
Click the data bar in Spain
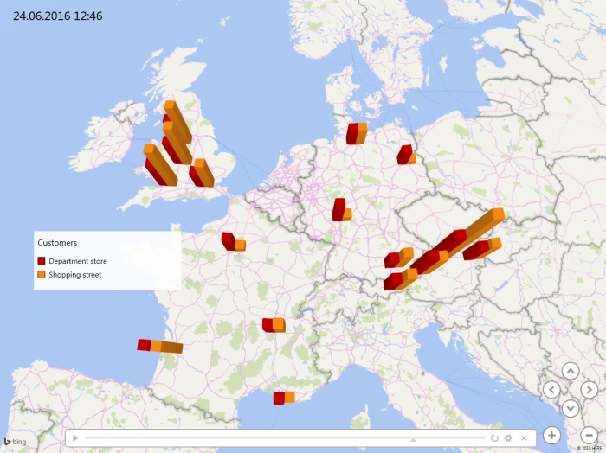[159, 346]
